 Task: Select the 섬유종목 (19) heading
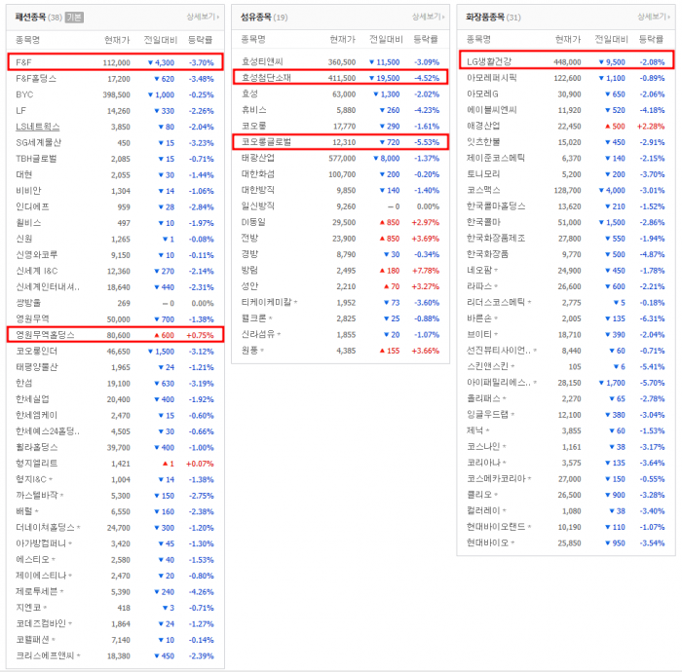point(264,18)
